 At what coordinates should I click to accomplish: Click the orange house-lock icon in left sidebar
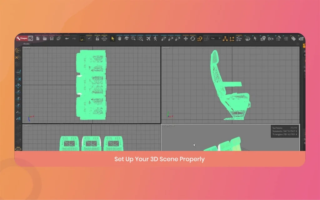click(x=18, y=50)
